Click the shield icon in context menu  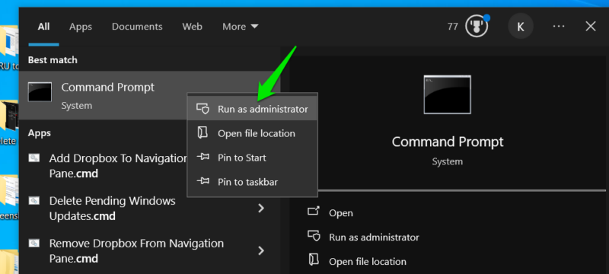pyautogui.click(x=202, y=109)
